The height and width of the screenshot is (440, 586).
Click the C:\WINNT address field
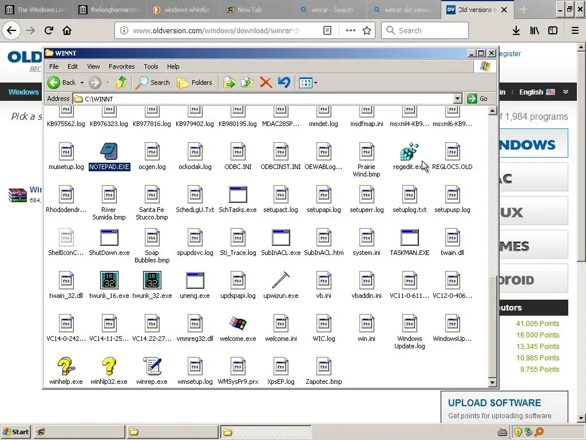coord(263,99)
